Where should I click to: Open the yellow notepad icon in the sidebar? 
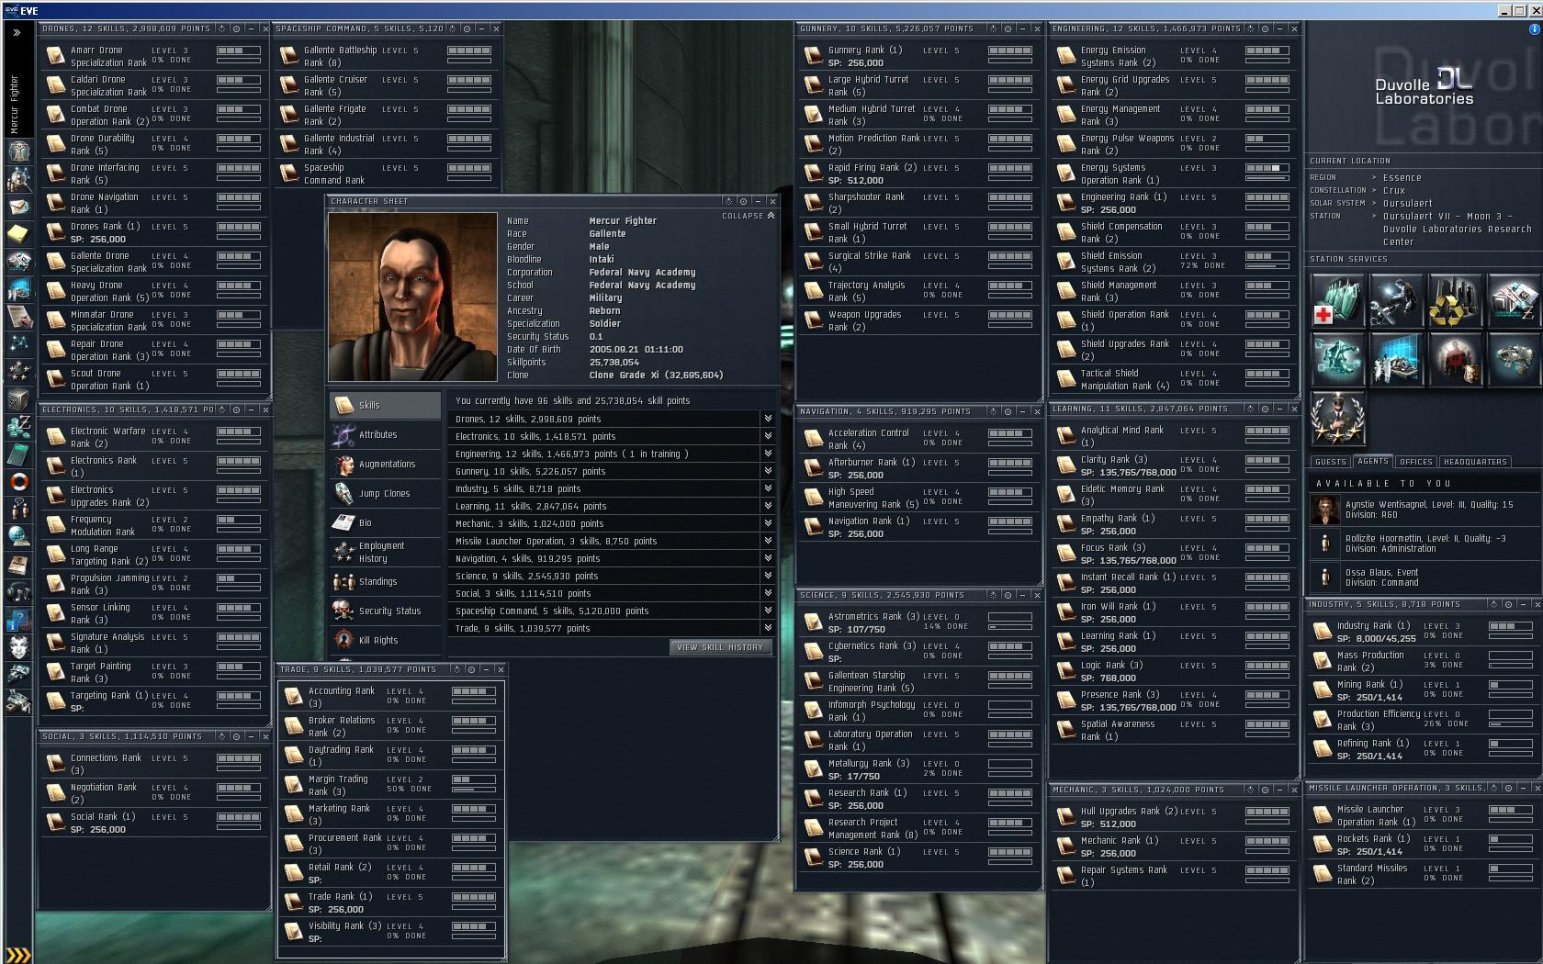[x=18, y=234]
